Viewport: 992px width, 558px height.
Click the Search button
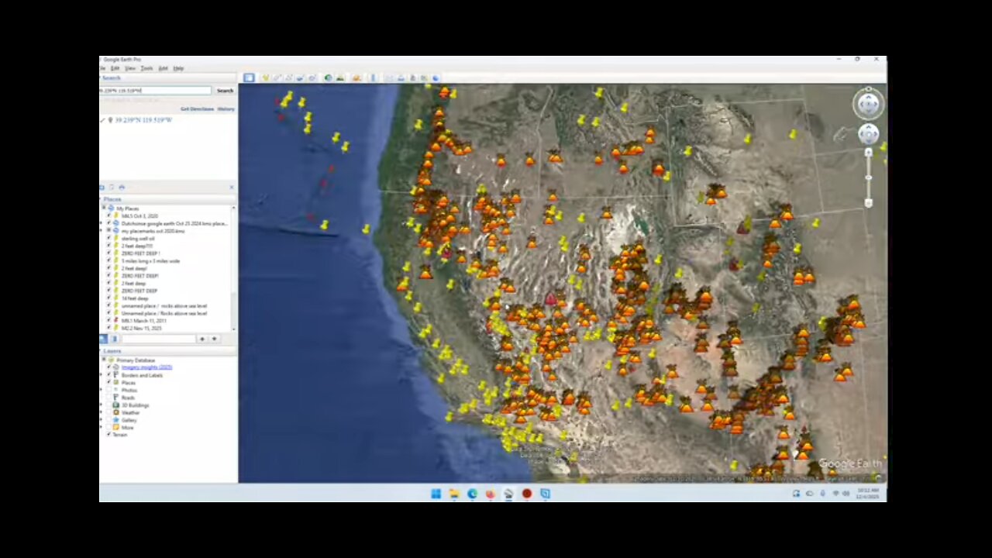click(225, 91)
